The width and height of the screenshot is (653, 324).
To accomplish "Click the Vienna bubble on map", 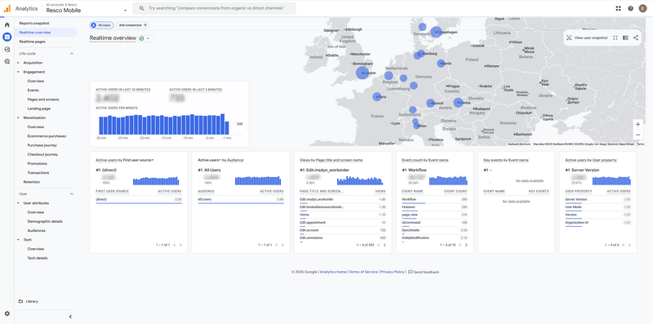I will pyautogui.click(x=458, y=103).
